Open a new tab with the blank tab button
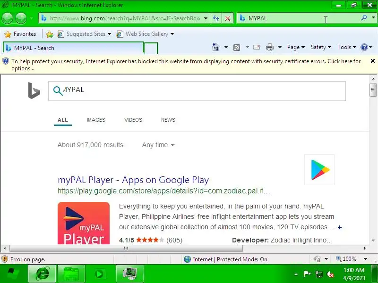Image resolution: width=378 pixels, height=283 pixels. point(151,48)
